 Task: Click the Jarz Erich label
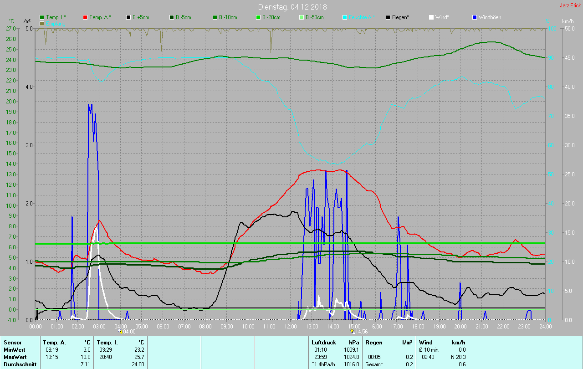[570, 5]
